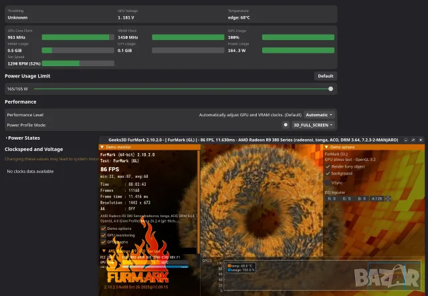This screenshot has height=296, width=428.
Task: Click the 'Resolution : 1442 x 673' line
Action: tap(125, 202)
